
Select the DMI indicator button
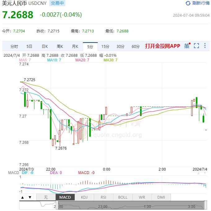(161, 197)
